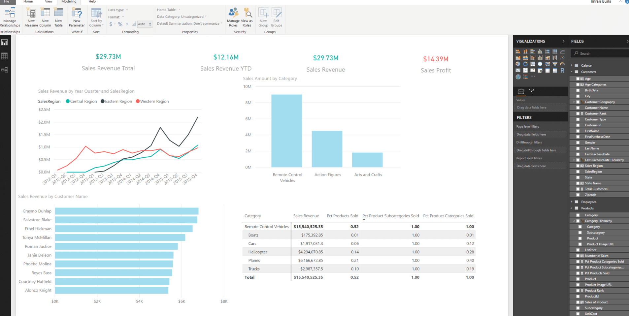This screenshot has height=316, width=629.
Task: Collapse the Customers table in Fields pane
Action: pos(572,72)
